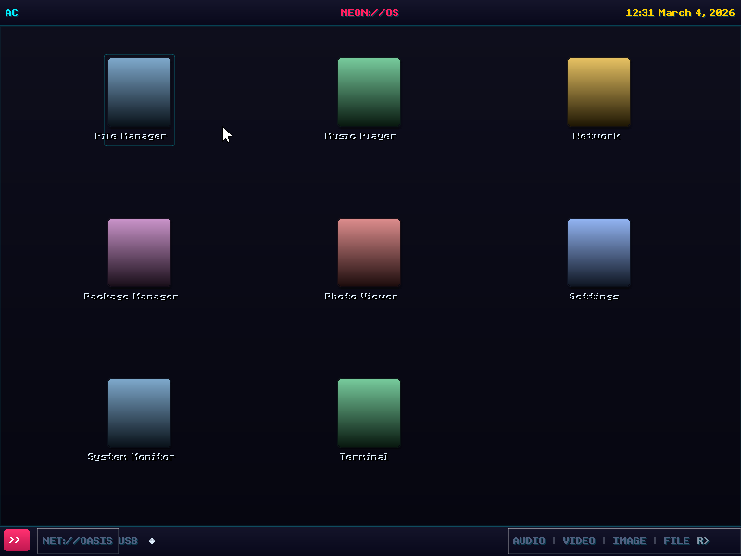Open the Network app
This screenshot has height=556, width=741.
(598, 93)
